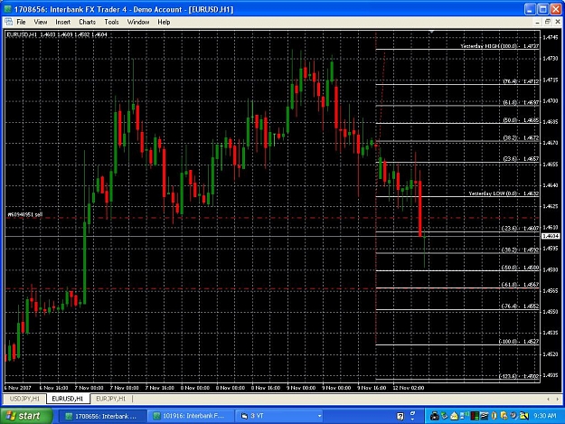The image size is (565, 424).
Task: Click the yellow envelope tray icon
Action: (454, 416)
